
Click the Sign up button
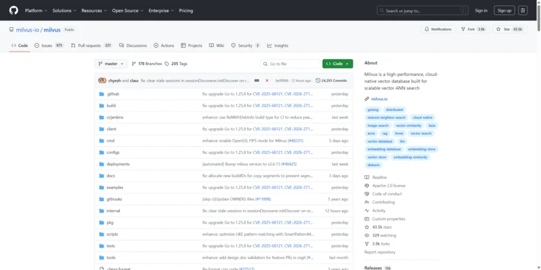pyautogui.click(x=504, y=10)
